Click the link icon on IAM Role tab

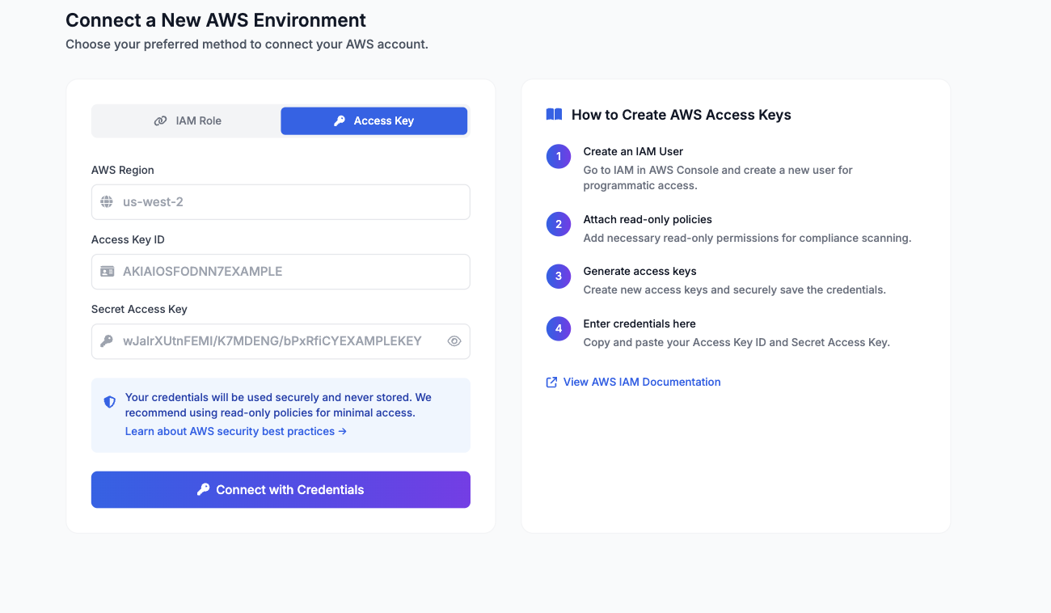point(160,121)
